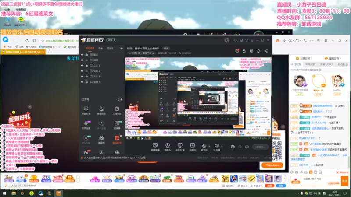Screen dimensions: 351x197
Task: Open the orange highlighted toolbox tool
Action: (117, 140)
